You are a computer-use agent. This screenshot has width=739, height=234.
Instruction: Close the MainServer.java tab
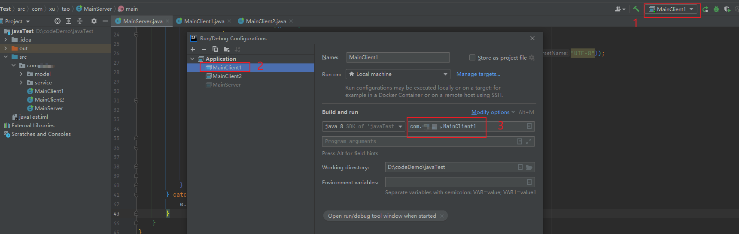click(x=167, y=21)
